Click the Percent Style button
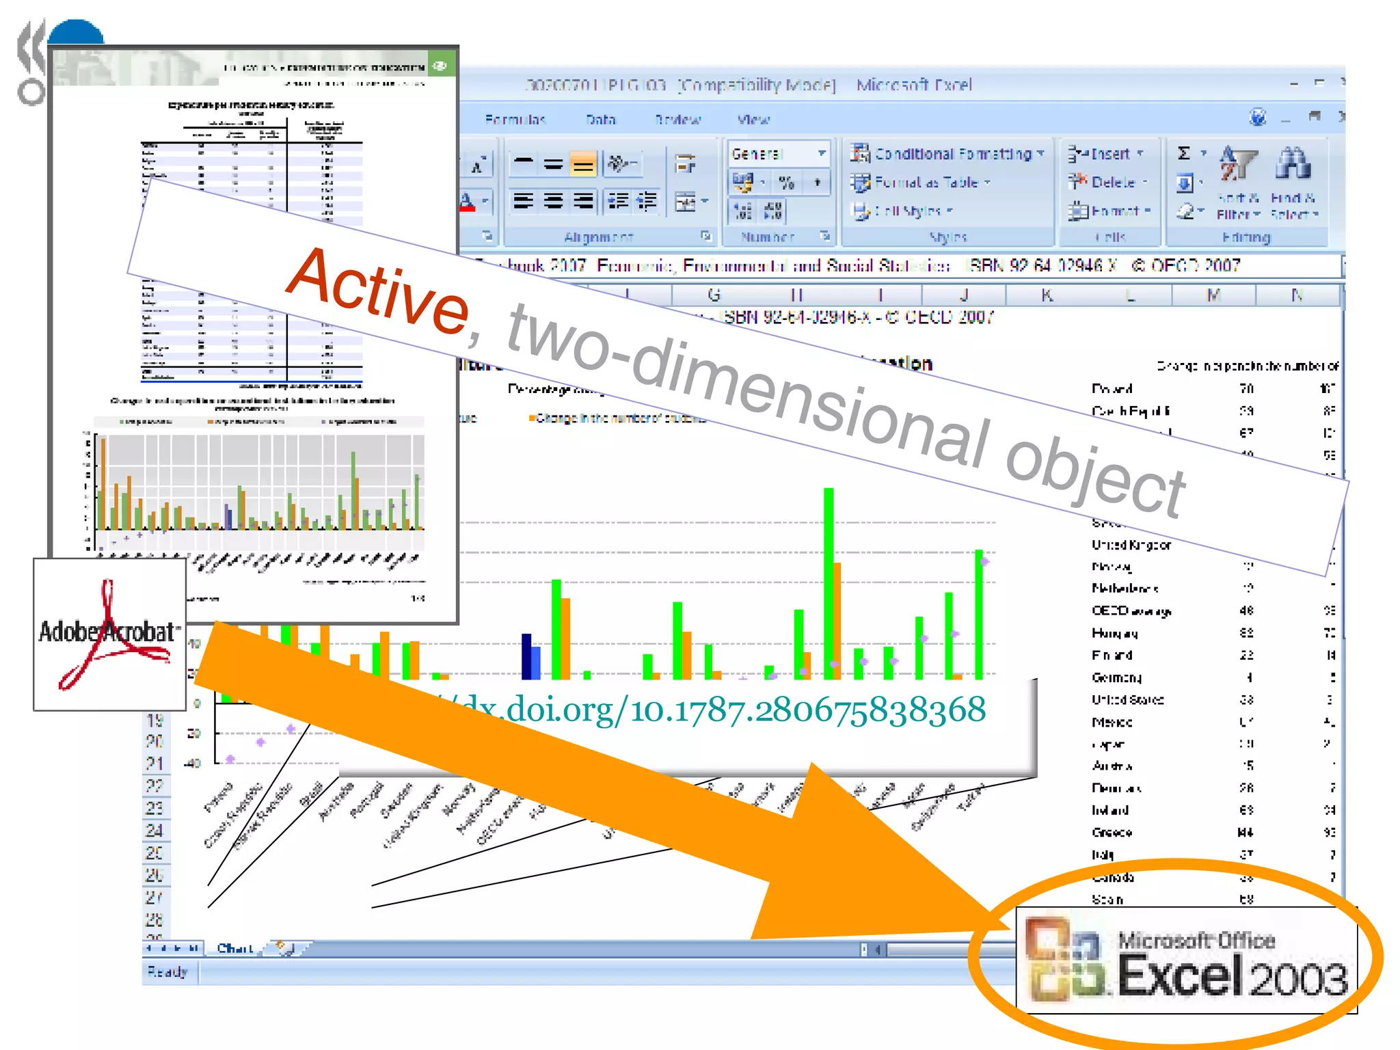This screenshot has height=1050, width=1400. (786, 183)
